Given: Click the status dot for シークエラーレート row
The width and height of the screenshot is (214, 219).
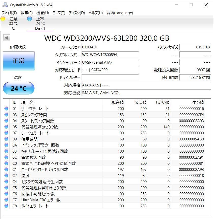Looking at the screenshot, I should pyautogui.click(x=6, y=133).
